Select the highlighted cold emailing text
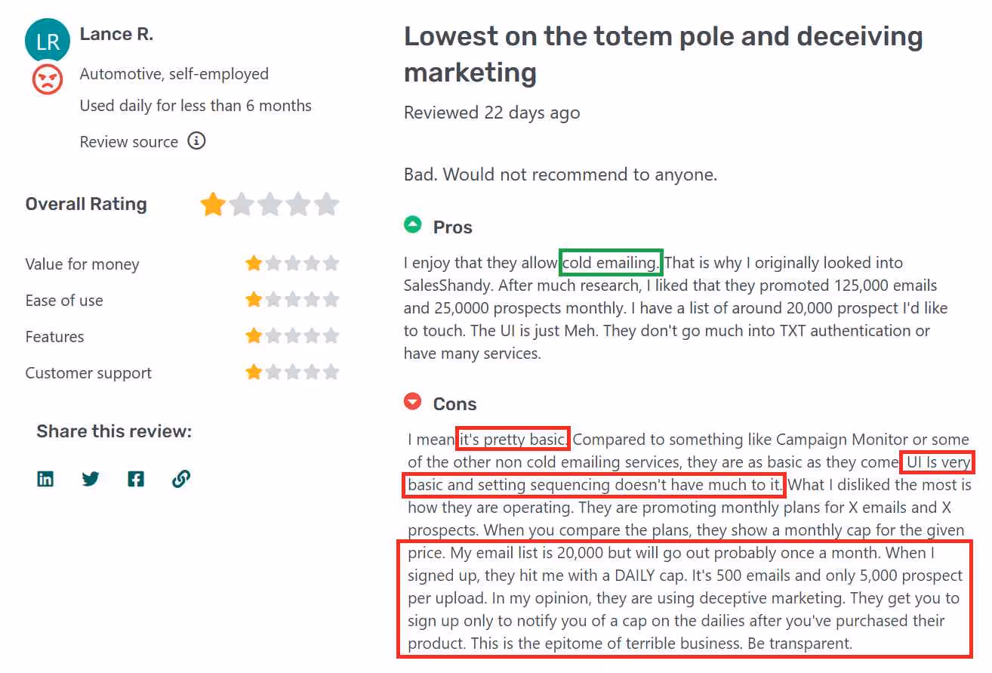Image resolution: width=992 pixels, height=673 pixels. coord(610,262)
